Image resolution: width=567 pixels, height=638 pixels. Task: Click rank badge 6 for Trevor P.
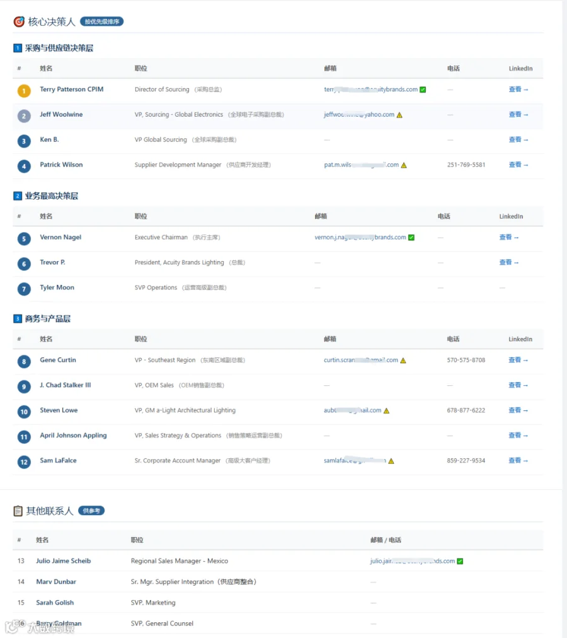(x=24, y=264)
